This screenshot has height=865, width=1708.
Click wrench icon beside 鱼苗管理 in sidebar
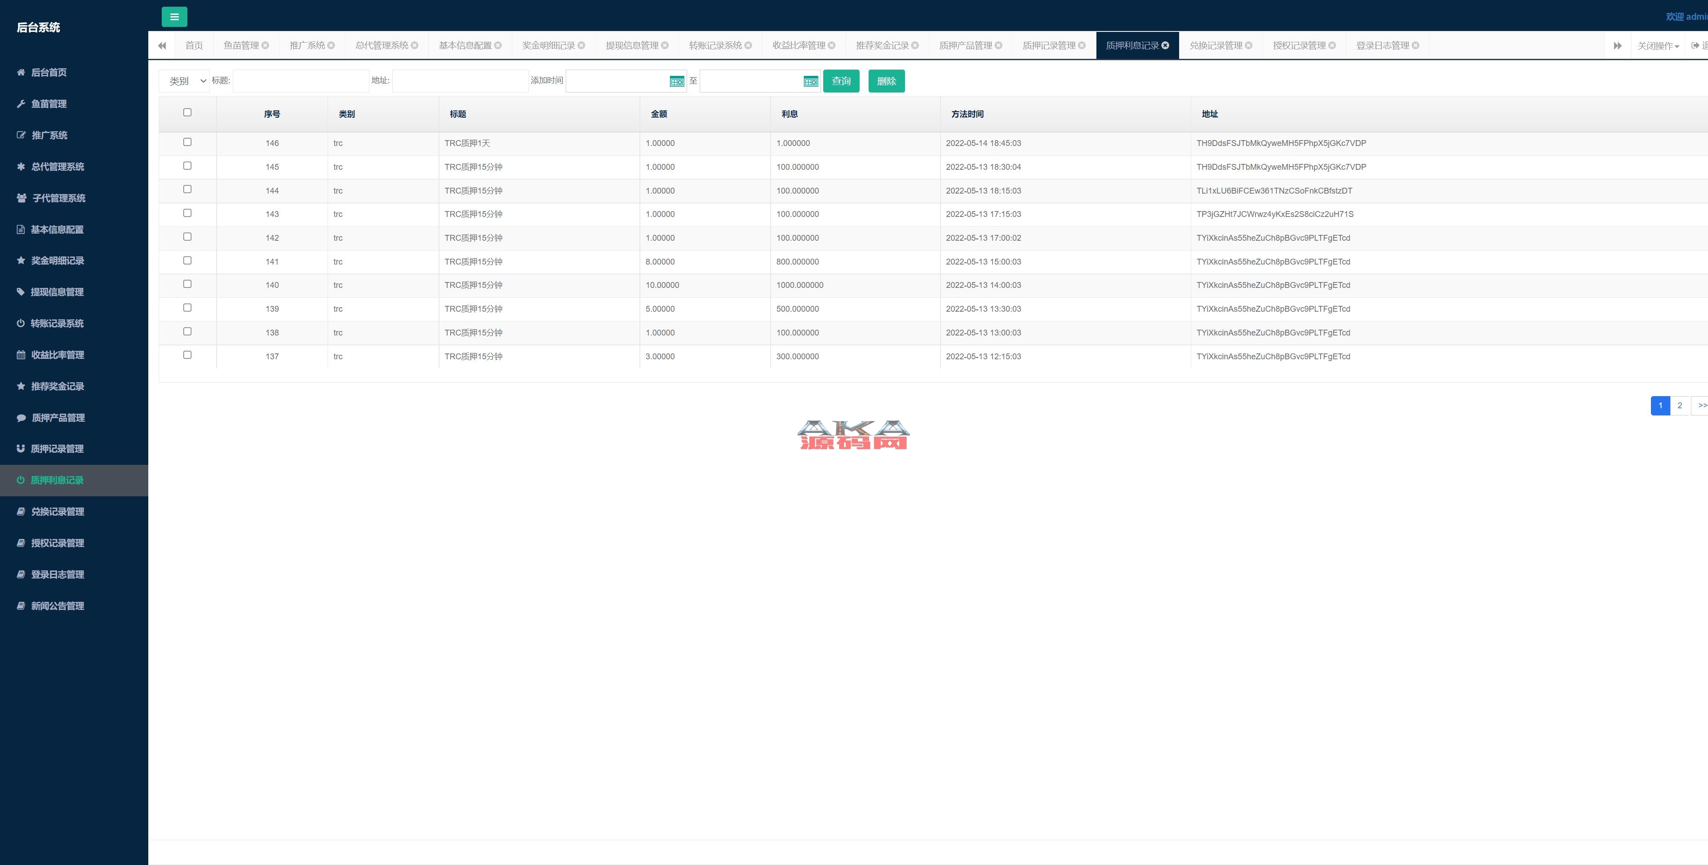point(21,104)
